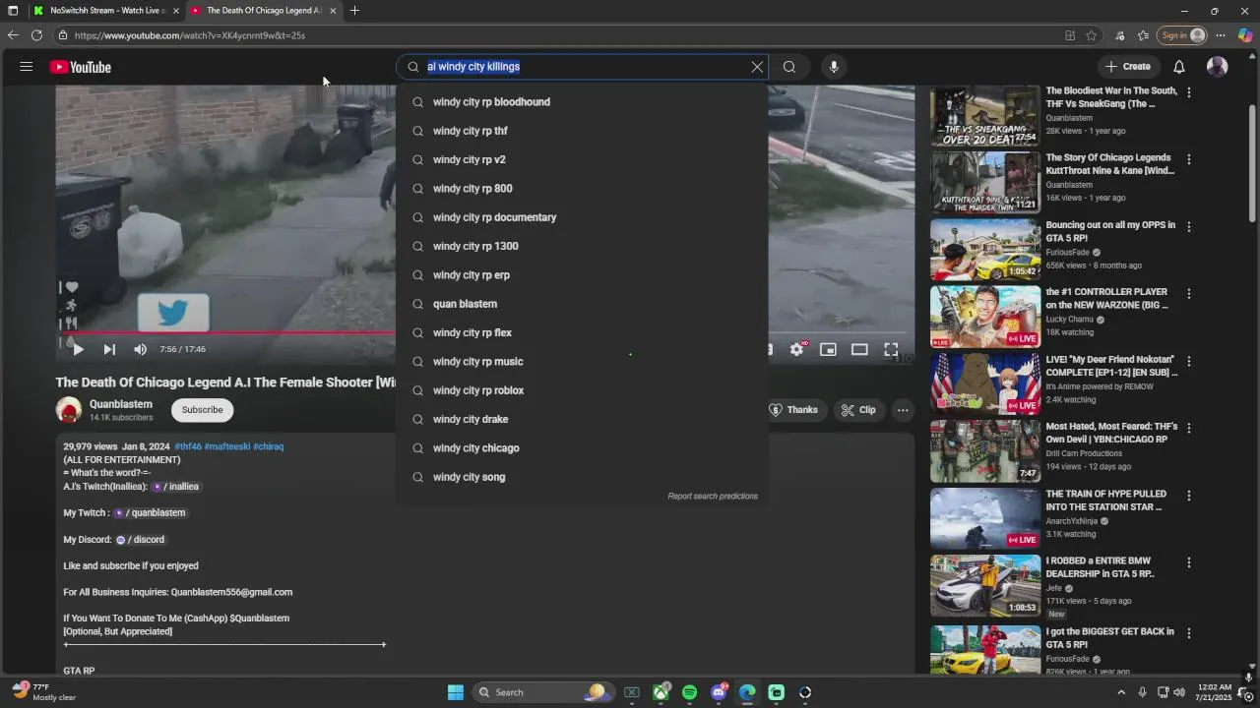The width and height of the screenshot is (1260, 708).
Task: Open more actions under the video
Action: [x=903, y=410]
